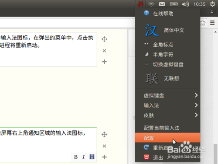Toggle 半角字符 half-width characters

[x=167, y=55]
